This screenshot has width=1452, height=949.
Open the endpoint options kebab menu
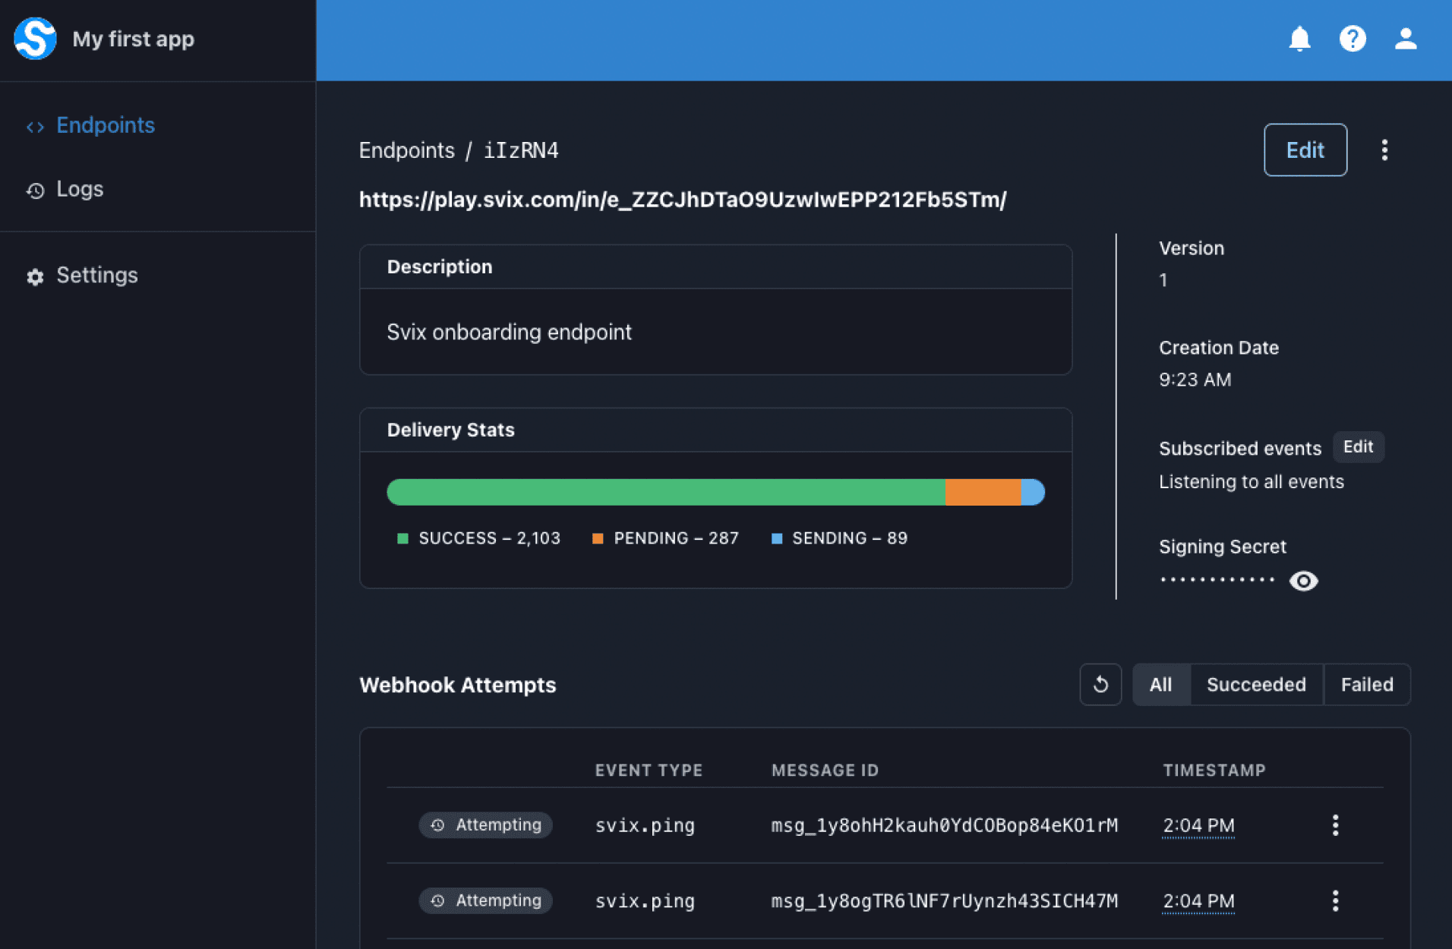coord(1384,150)
